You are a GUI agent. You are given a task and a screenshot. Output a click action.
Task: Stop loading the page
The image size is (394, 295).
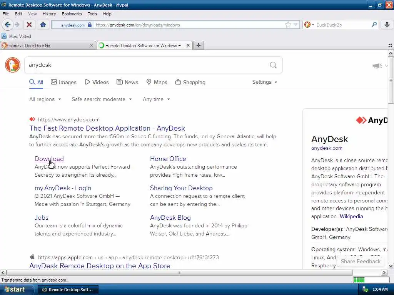29,25
